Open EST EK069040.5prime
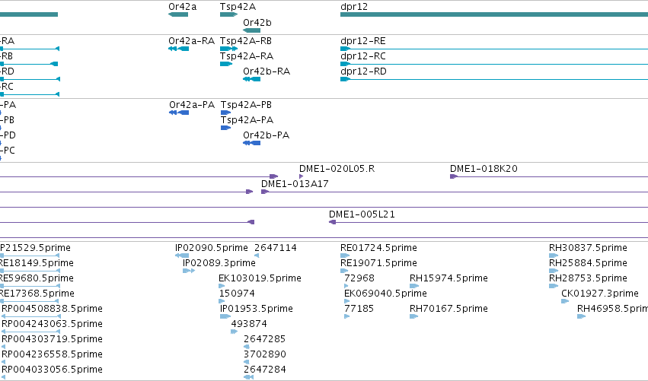Viewport: 648px width, 381px height. click(x=346, y=301)
